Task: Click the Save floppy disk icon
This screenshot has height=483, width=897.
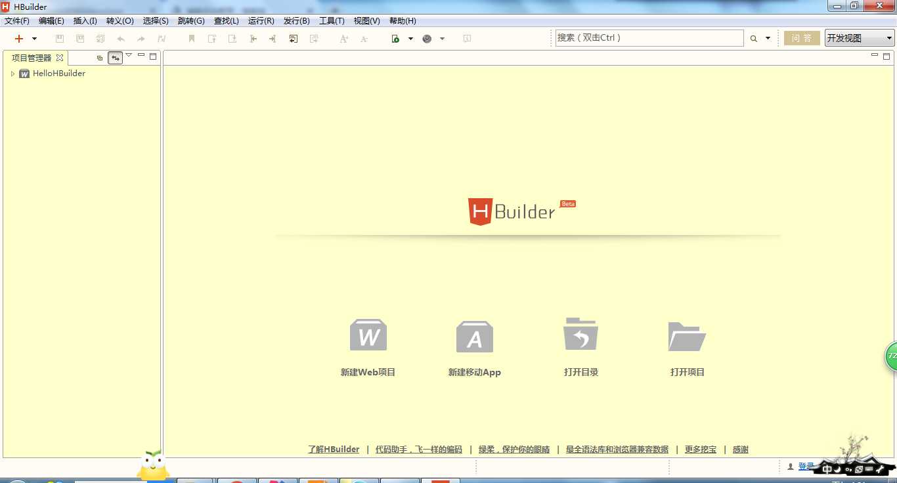Action: pos(60,39)
